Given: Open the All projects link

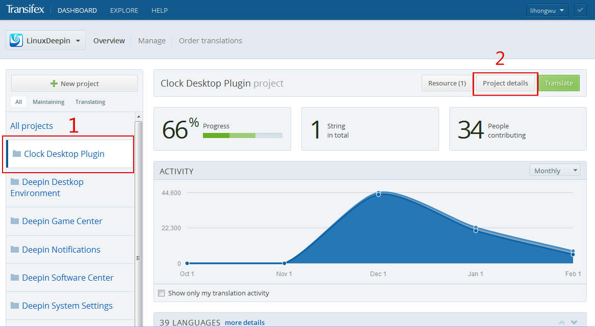Looking at the screenshot, I should pos(32,126).
